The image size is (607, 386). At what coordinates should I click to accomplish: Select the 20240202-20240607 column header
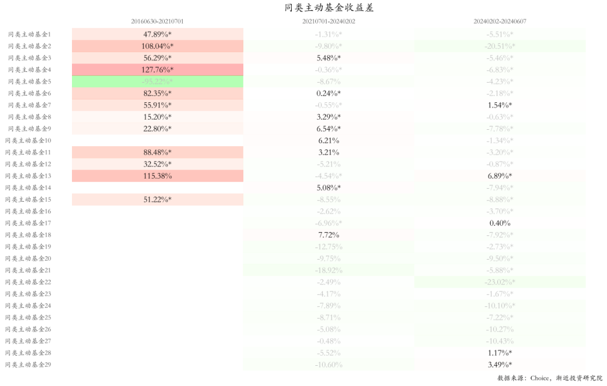tap(500, 21)
